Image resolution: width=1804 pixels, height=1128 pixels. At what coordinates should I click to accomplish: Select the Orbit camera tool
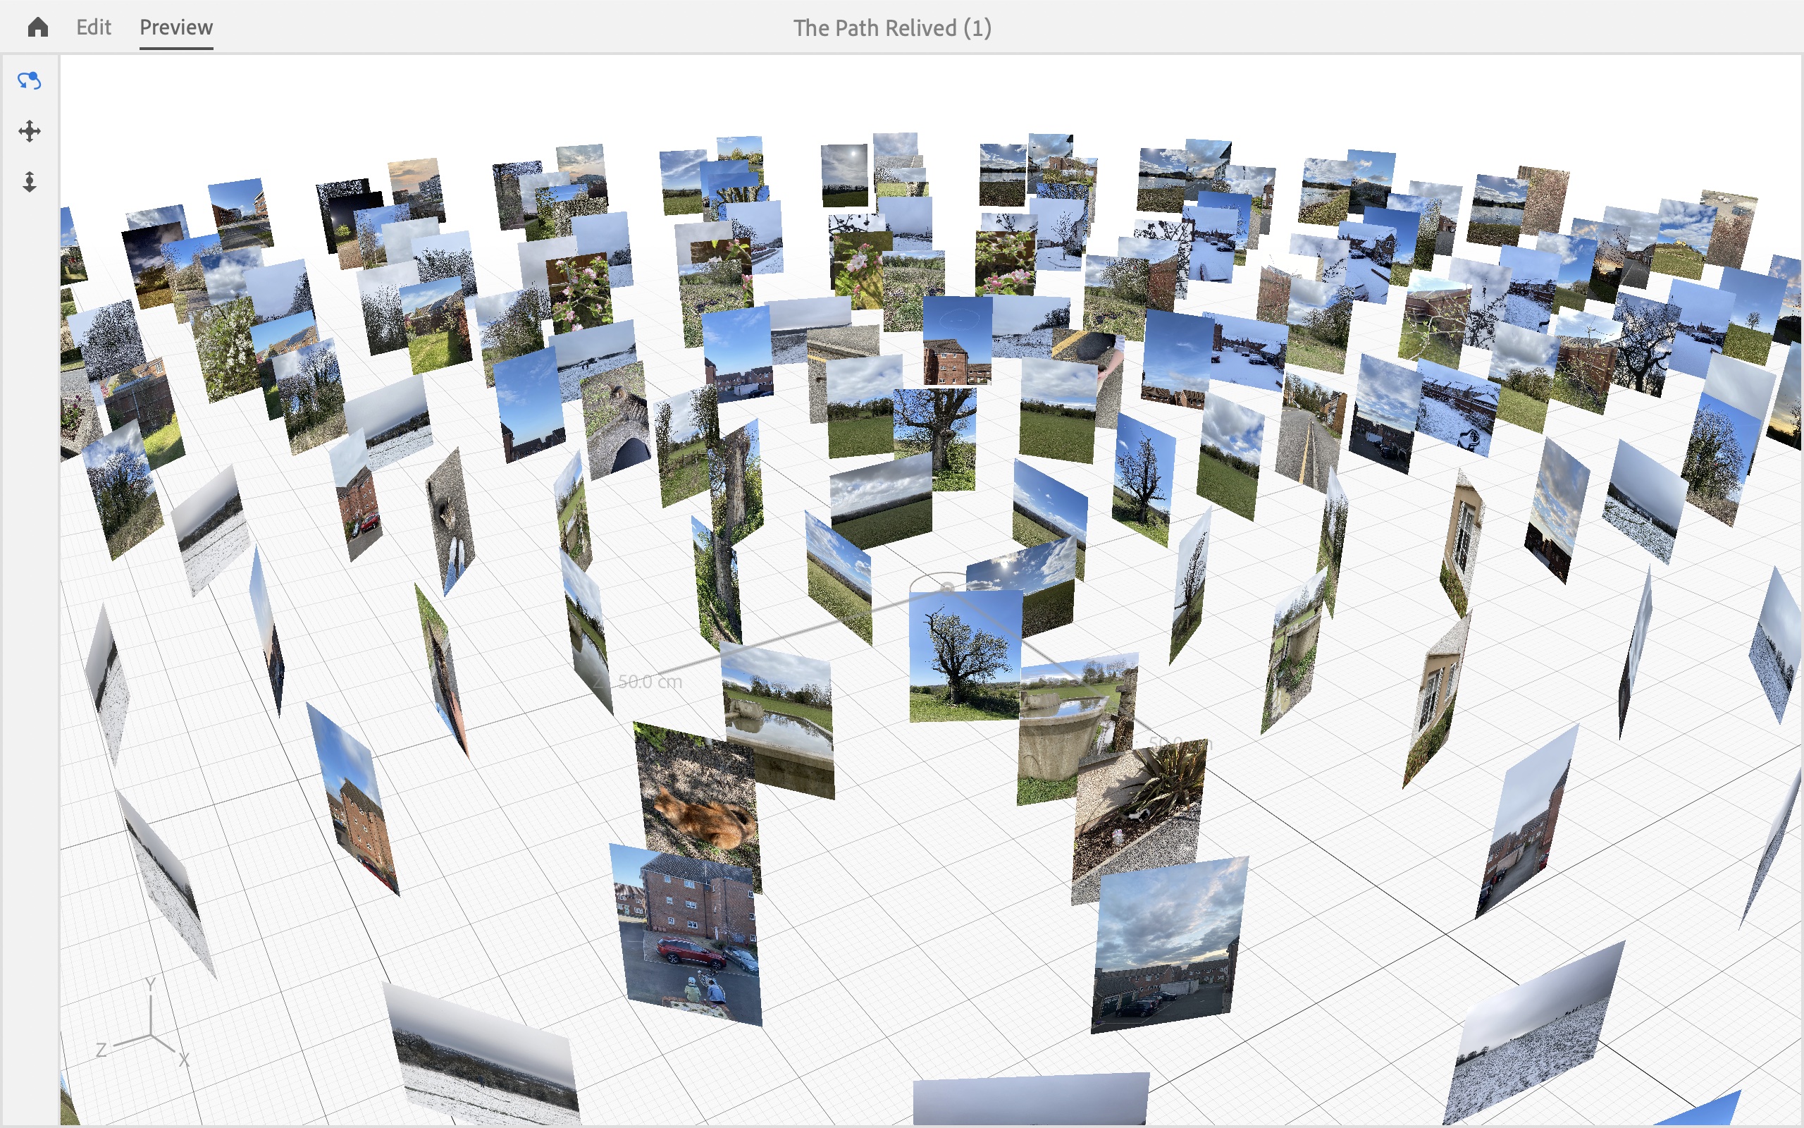click(x=29, y=80)
